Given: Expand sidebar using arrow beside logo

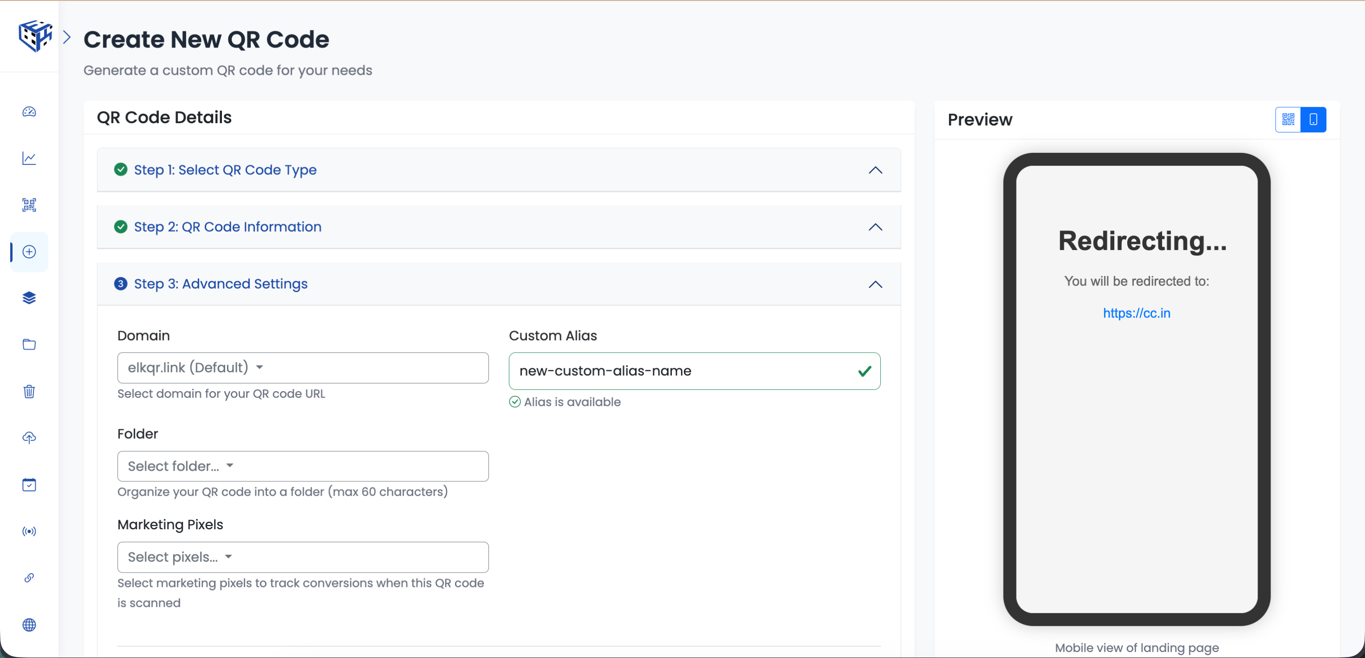Looking at the screenshot, I should coord(67,37).
